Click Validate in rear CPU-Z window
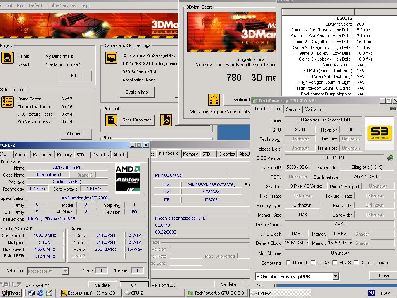Image resolution: width=397 pixels, height=298 pixels. pyautogui.click(x=228, y=284)
